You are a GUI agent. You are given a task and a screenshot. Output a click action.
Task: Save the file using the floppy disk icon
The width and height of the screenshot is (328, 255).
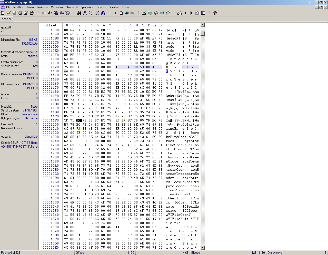coord(14,13)
